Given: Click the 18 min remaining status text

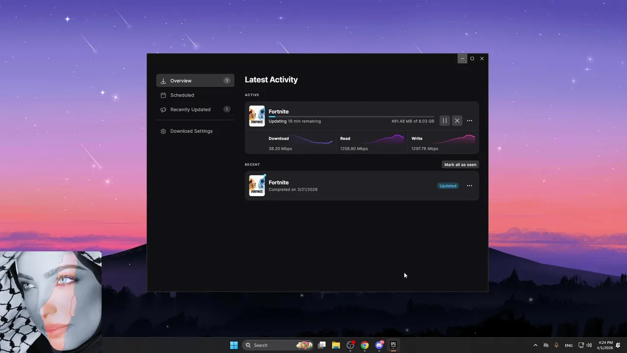Looking at the screenshot, I should [x=304, y=121].
